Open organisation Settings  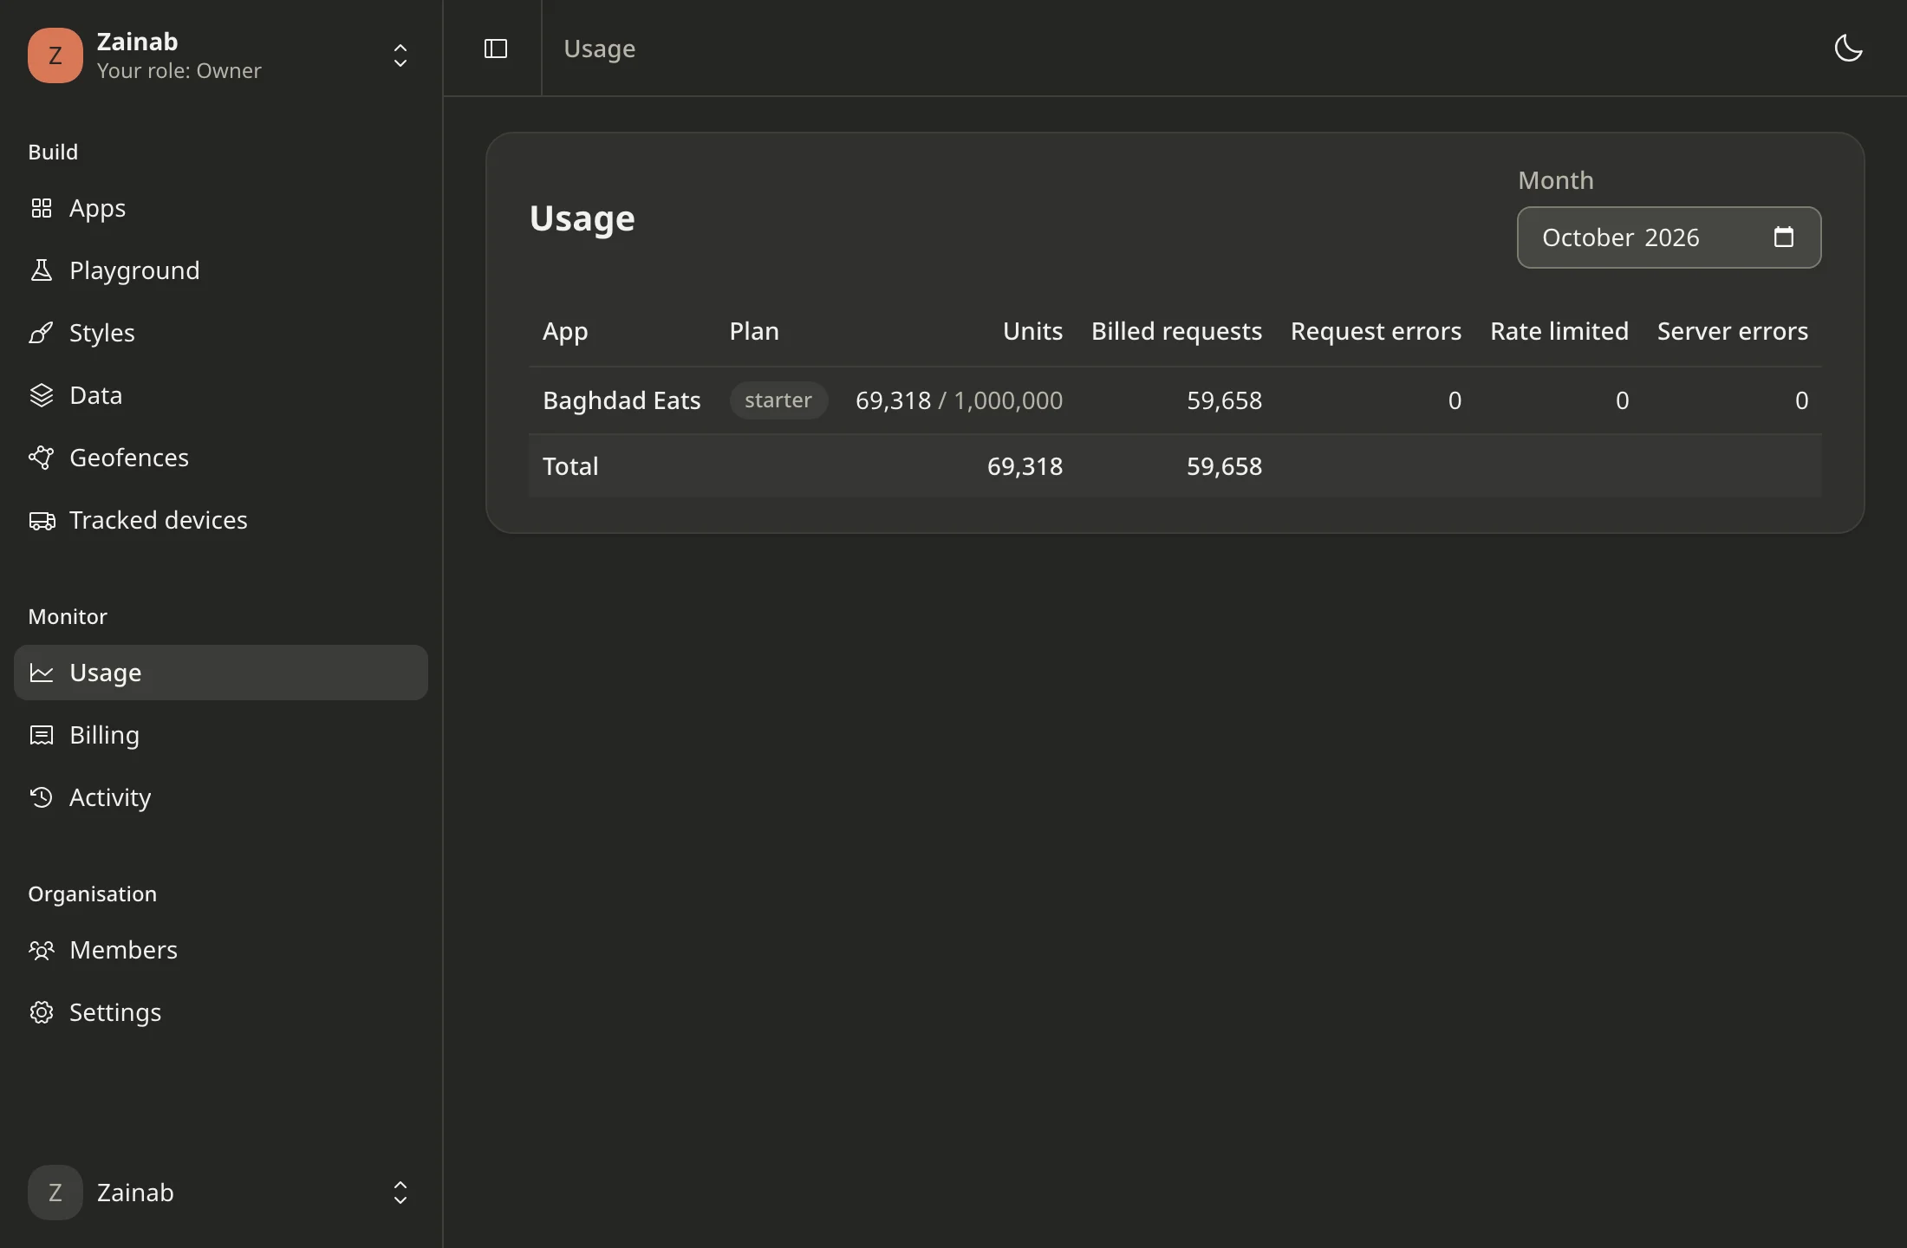tap(221, 1012)
